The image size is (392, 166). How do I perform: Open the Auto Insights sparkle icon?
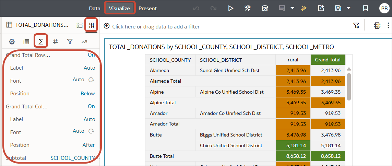tap(304, 8)
